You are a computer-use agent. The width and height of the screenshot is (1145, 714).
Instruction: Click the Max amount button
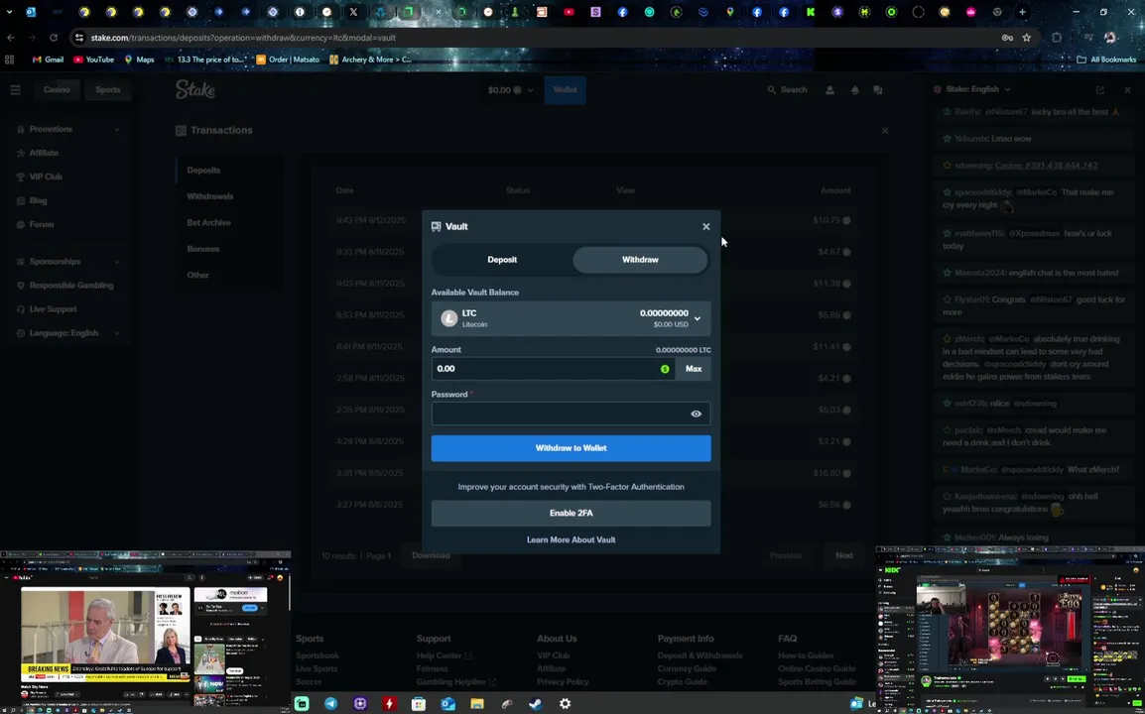[x=693, y=369]
